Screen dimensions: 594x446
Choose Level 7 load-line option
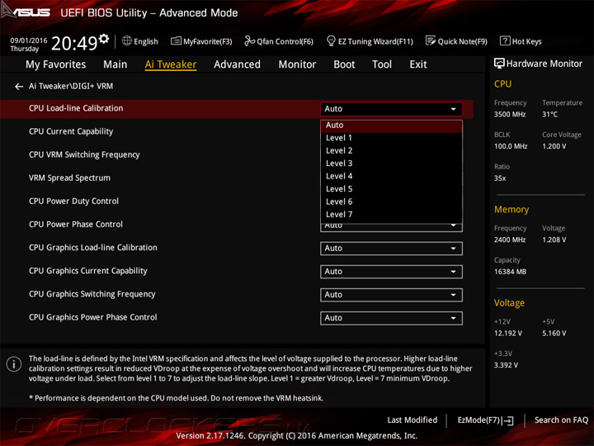pos(391,215)
